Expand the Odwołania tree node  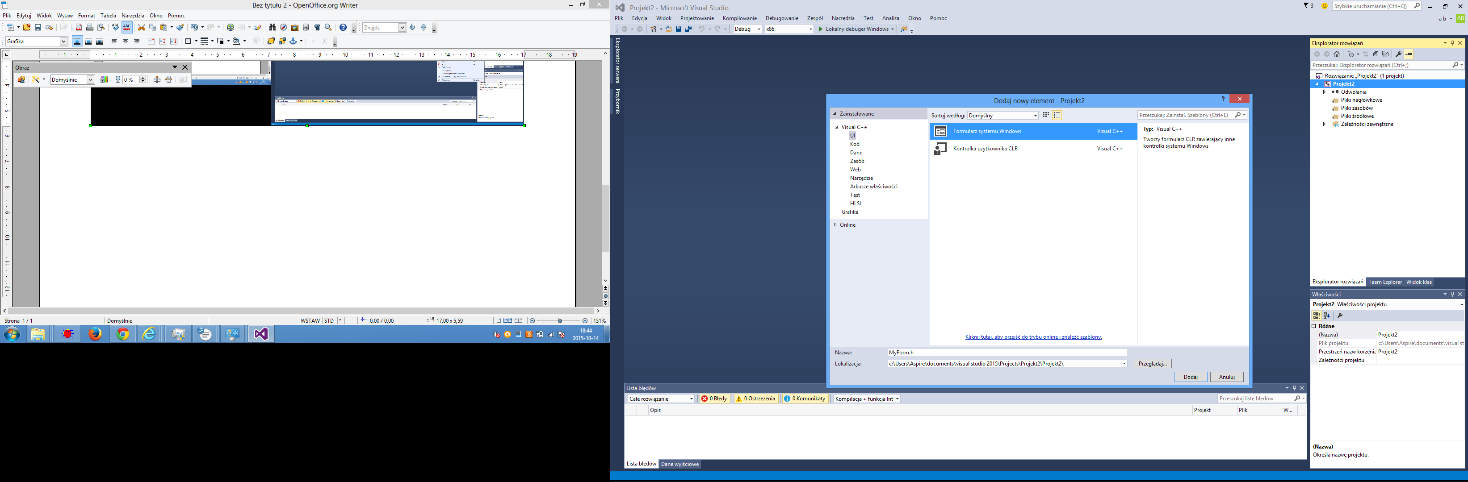click(x=1325, y=91)
